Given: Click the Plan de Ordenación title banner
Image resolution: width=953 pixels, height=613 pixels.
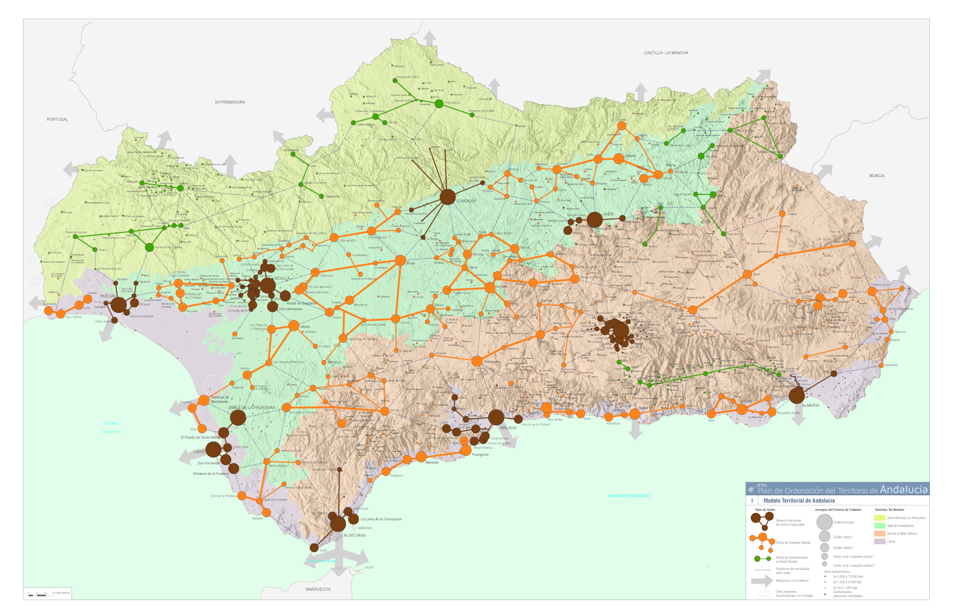Looking at the screenshot, I should (x=837, y=489).
